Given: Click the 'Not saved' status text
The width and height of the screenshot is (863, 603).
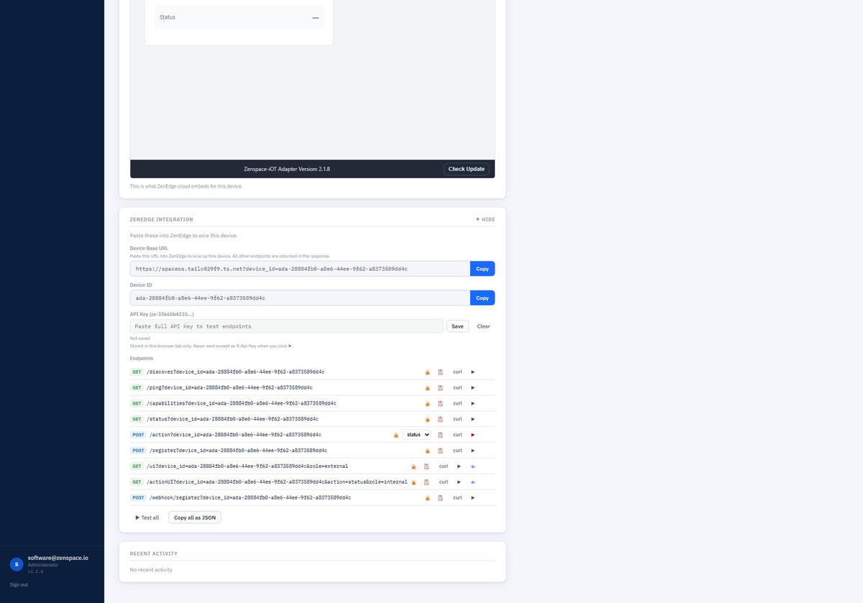Looking at the screenshot, I should point(140,338).
